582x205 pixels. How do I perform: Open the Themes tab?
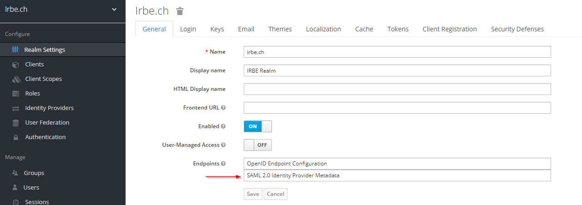(280, 29)
